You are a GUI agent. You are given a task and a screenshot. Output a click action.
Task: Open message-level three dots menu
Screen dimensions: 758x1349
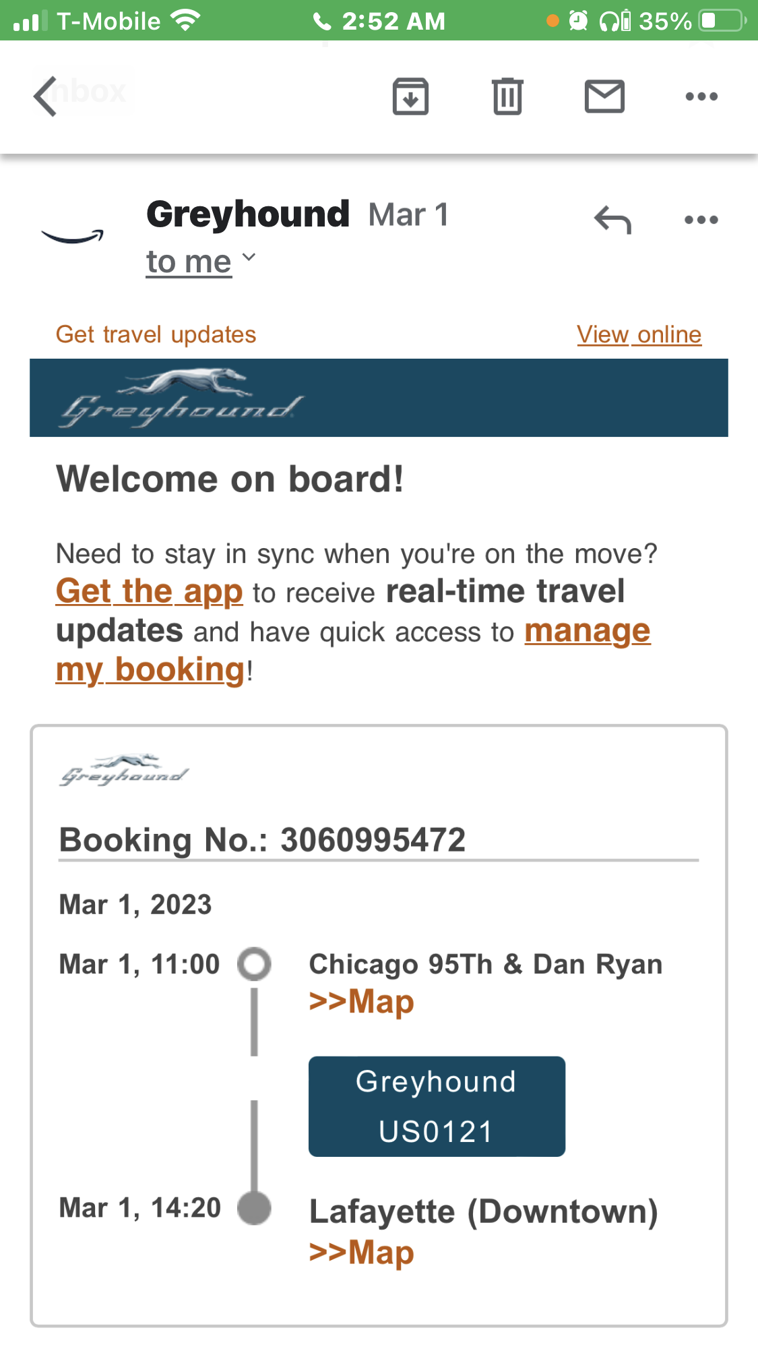click(701, 220)
